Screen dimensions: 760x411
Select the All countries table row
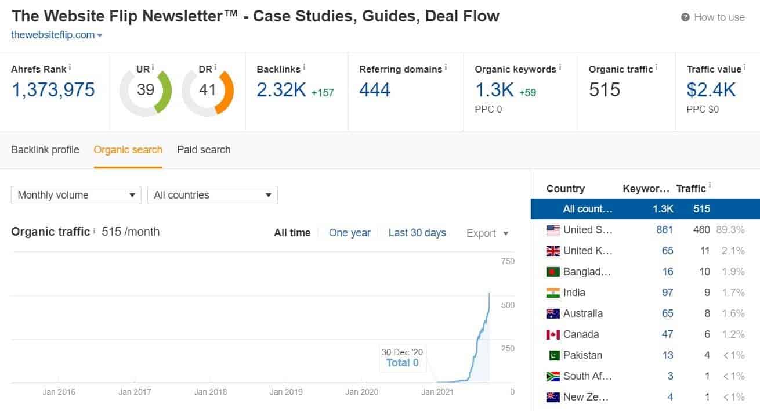645,209
